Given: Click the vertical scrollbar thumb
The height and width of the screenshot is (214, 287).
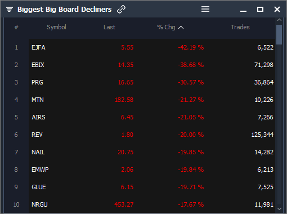Looking at the screenshot, I should 279,34.
